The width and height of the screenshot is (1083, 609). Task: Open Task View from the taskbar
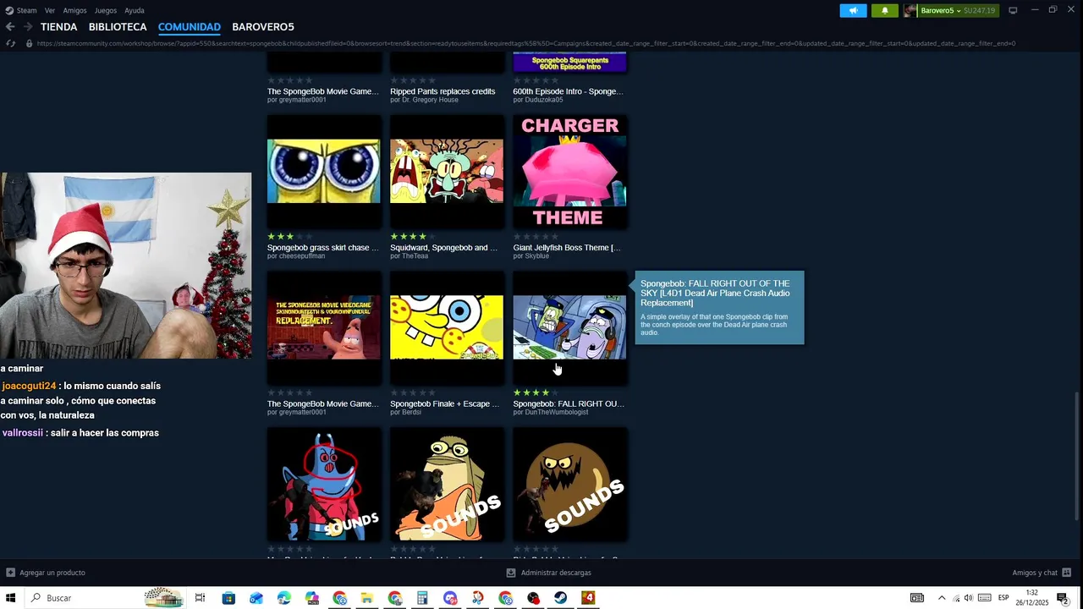click(x=201, y=598)
